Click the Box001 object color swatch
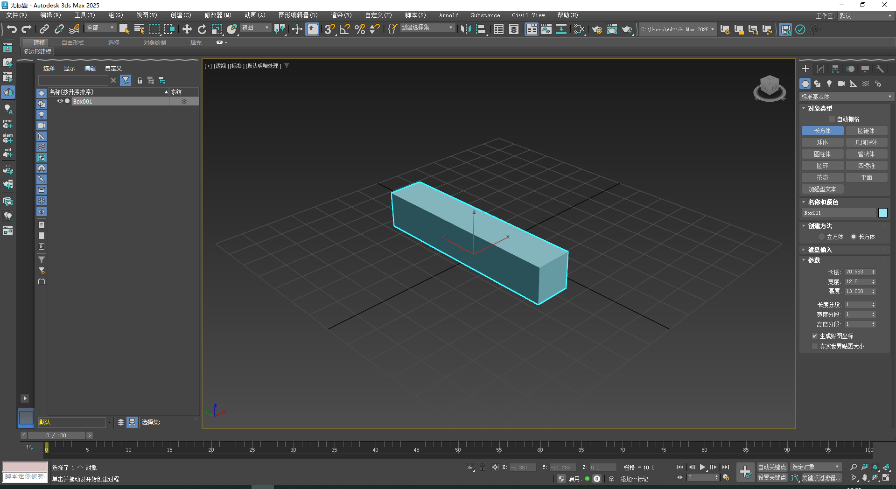 (x=883, y=213)
